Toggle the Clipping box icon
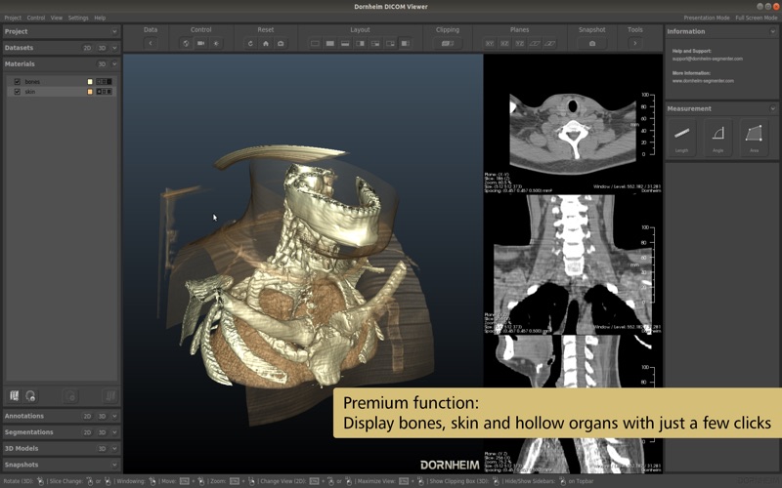Image resolution: width=782 pixels, height=488 pixels. click(447, 43)
